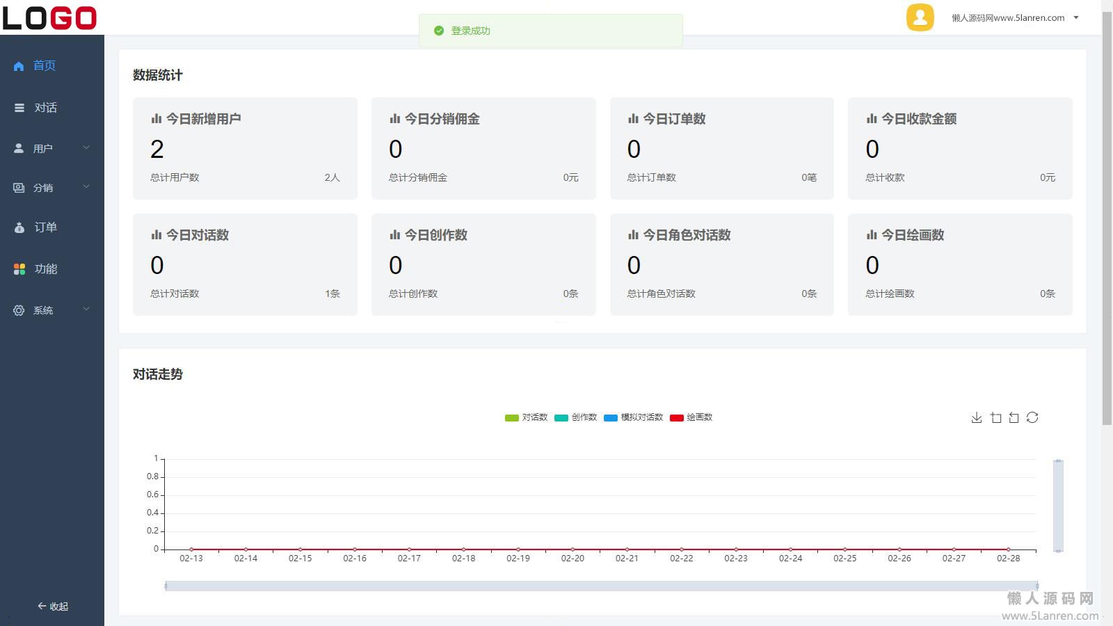1113x626 pixels.
Task: Click the yellow user avatar icon
Action: (x=920, y=17)
